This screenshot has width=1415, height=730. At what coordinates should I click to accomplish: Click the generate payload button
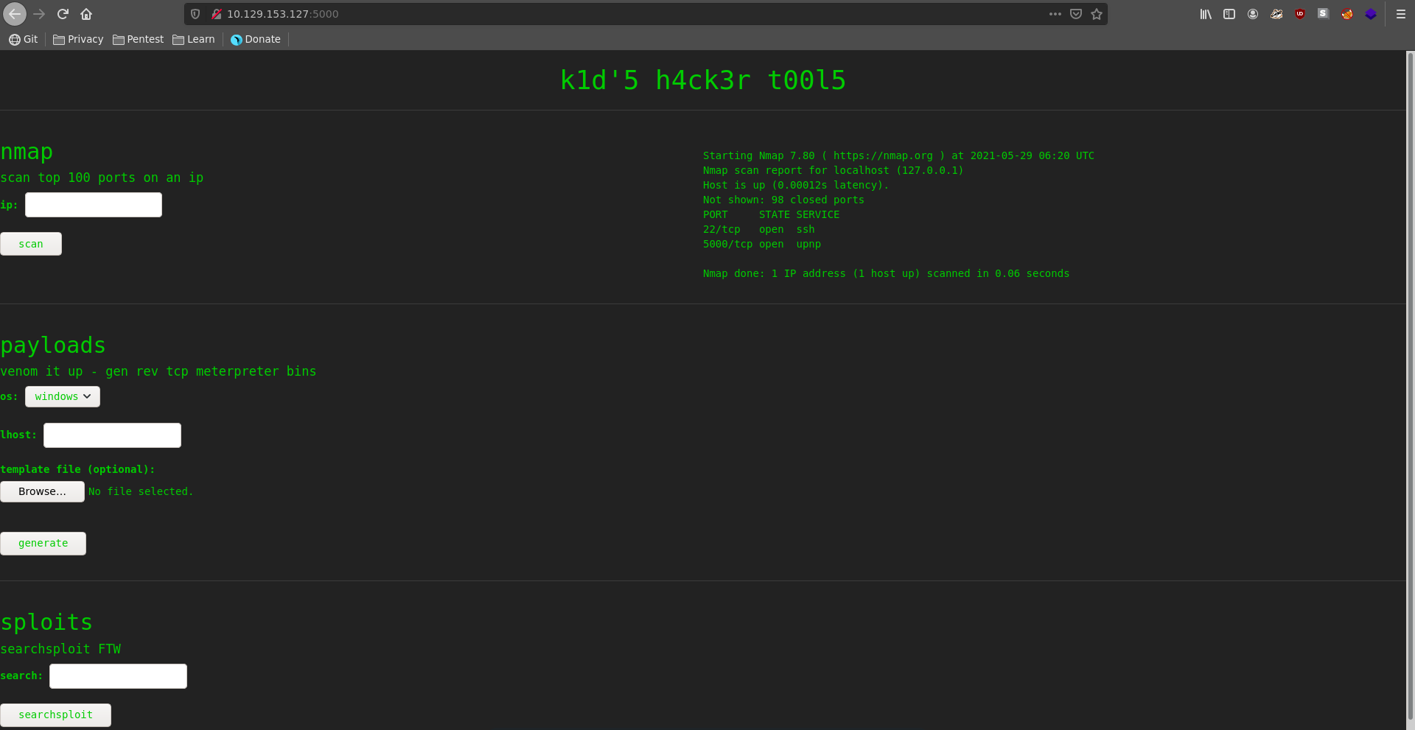[43, 544]
